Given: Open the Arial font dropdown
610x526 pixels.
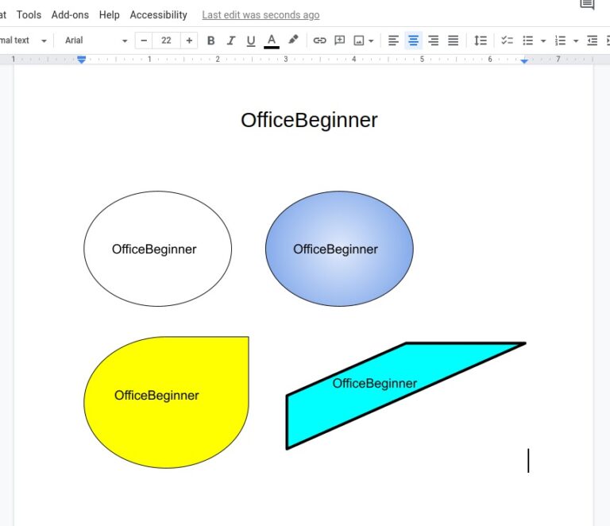Looking at the screenshot, I should tap(95, 41).
